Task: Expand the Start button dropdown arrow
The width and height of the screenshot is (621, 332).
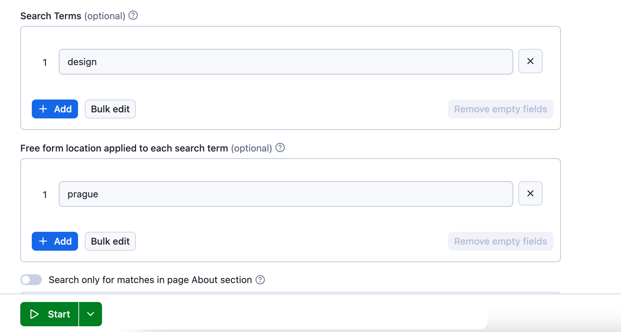Action: tap(91, 314)
